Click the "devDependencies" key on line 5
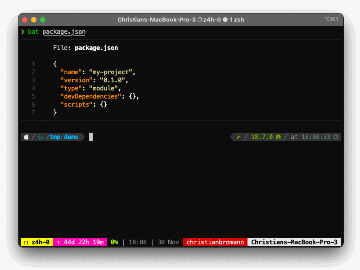Screen dimensions: 360x270 (91, 96)
